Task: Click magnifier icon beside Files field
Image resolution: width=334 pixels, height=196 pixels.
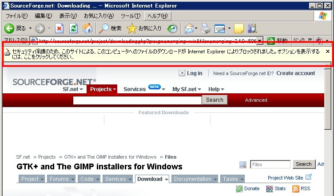Action: point(243,164)
